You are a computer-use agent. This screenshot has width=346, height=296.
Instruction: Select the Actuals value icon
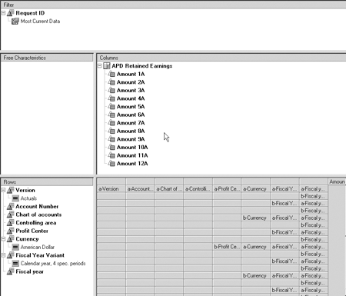pos(15,198)
